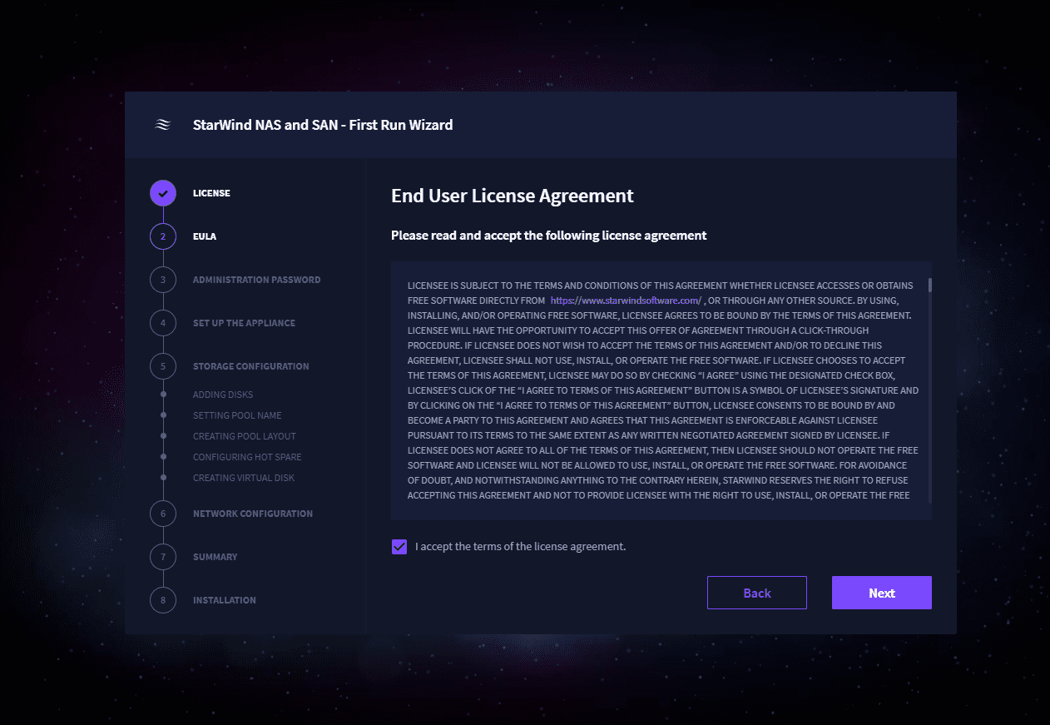Click the SETTING POOL NAME sub-step
Image resolution: width=1050 pixels, height=725 pixels.
[237, 415]
